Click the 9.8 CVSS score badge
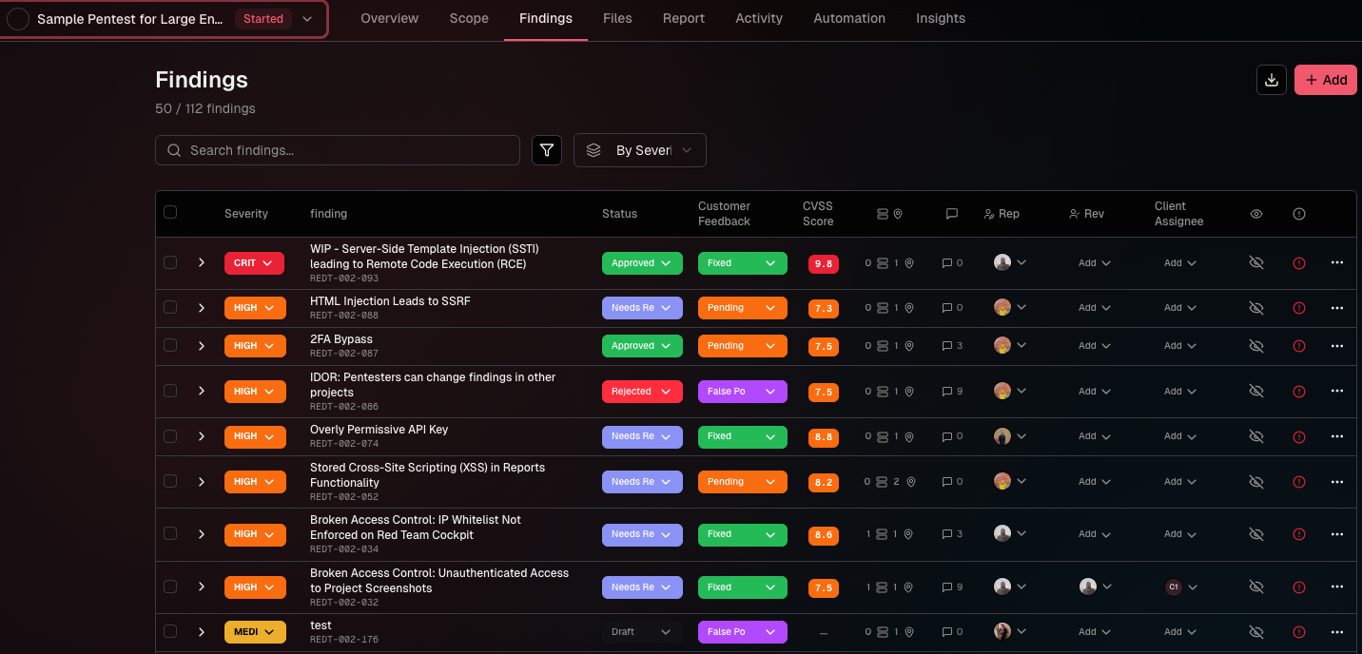Viewport: 1362px width, 654px height. coord(823,264)
